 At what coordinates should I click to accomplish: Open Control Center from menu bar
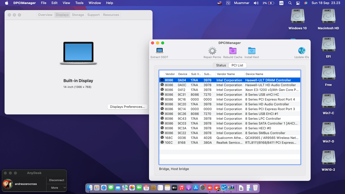click(298, 3)
